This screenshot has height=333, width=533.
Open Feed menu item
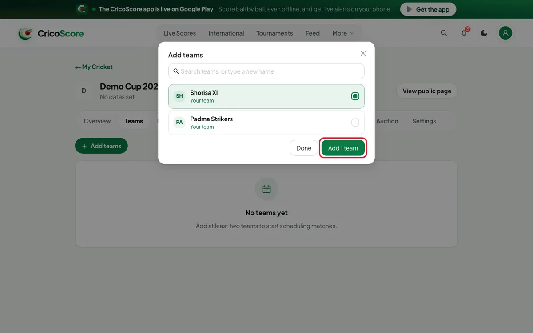tap(313, 33)
